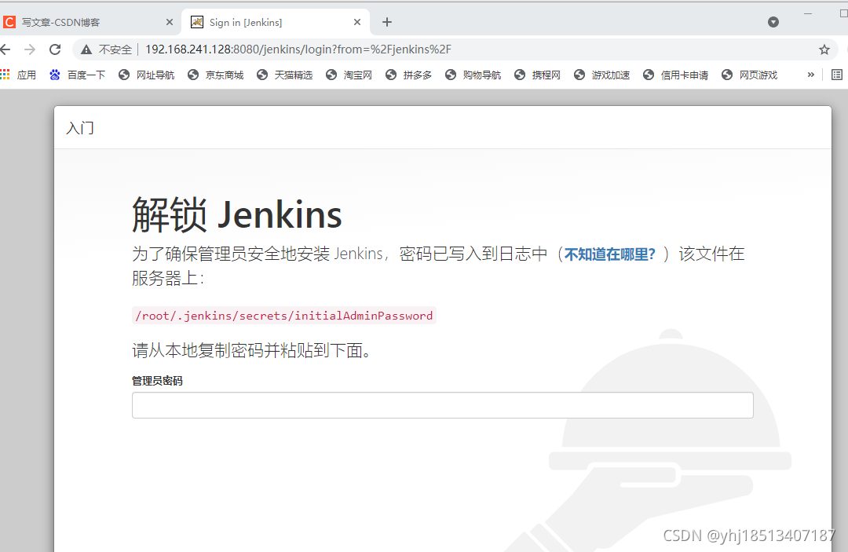Minimize the browser window
The height and width of the screenshot is (552, 848).
coord(808,13)
